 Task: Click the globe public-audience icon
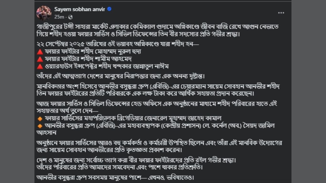point(70,17)
